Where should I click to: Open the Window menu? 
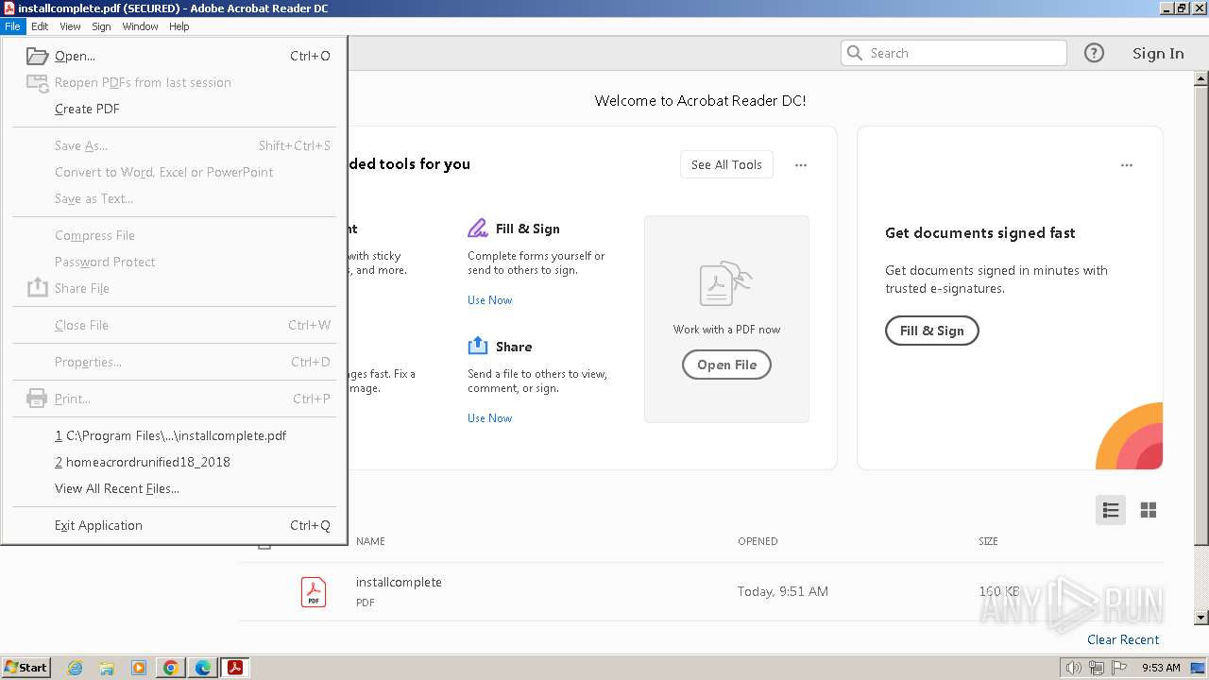click(140, 26)
